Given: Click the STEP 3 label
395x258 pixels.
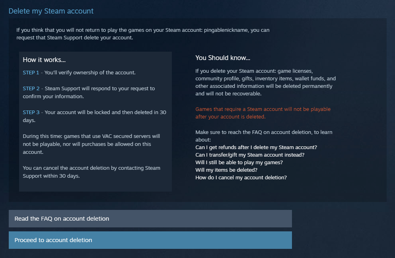Looking at the screenshot, I should 31,112.
